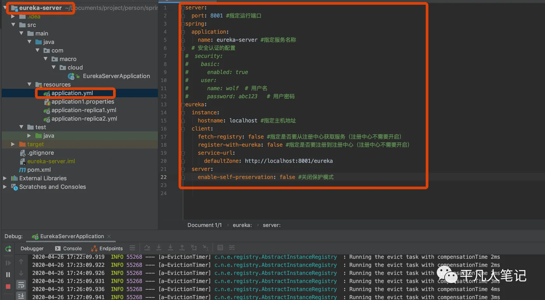Click 'Document 1/1' breadcrumb

[204, 225]
